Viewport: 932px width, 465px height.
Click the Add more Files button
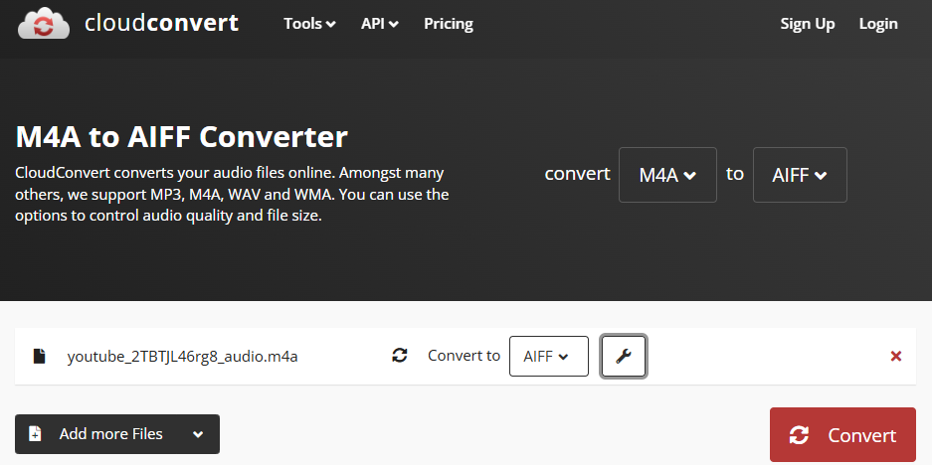click(x=109, y=434)
